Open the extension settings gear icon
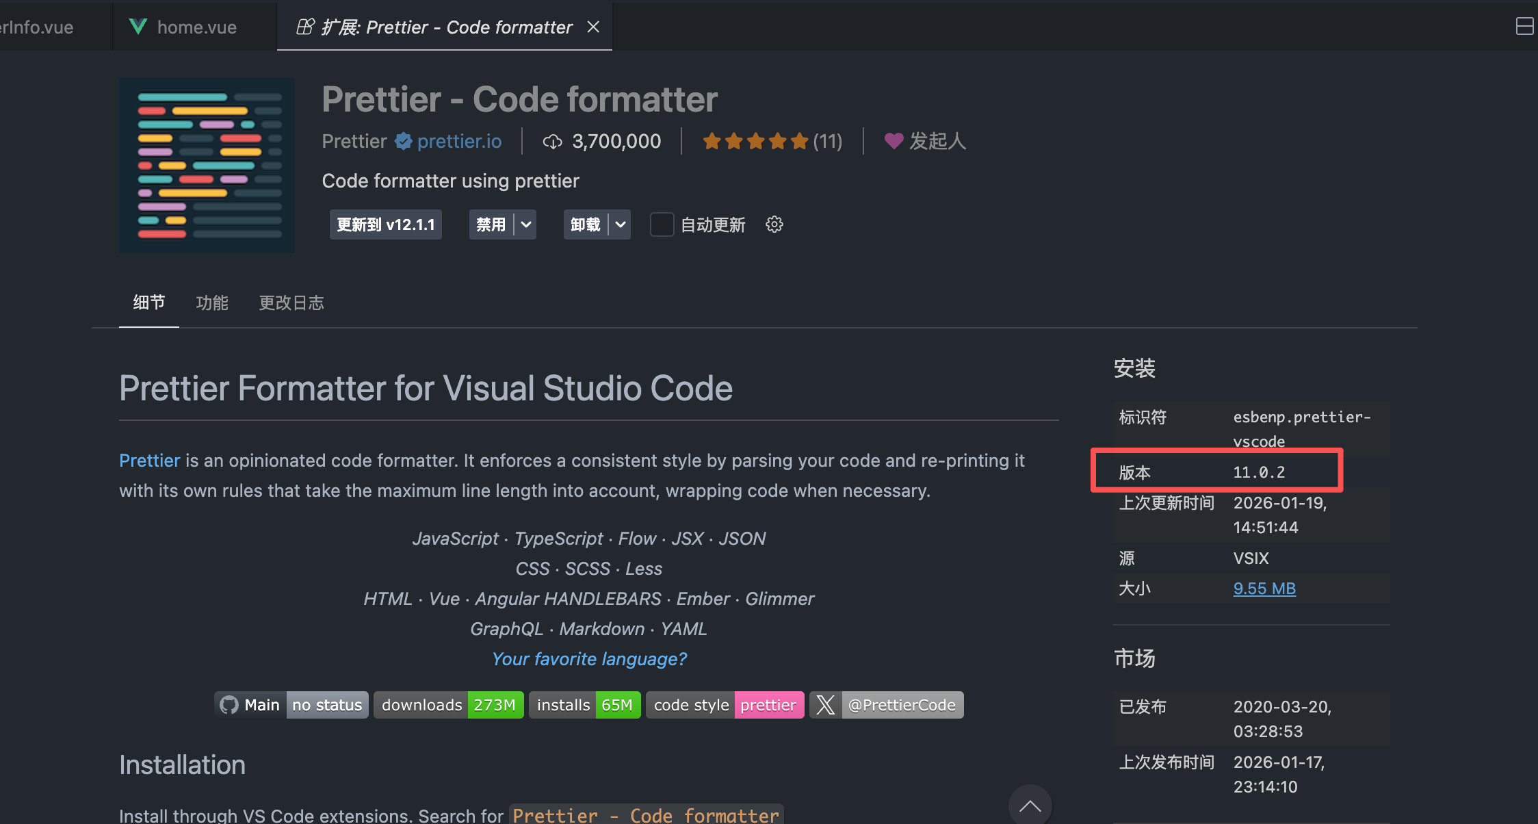The width and height of the screenshot is (1538, 824). click(774, 224)
